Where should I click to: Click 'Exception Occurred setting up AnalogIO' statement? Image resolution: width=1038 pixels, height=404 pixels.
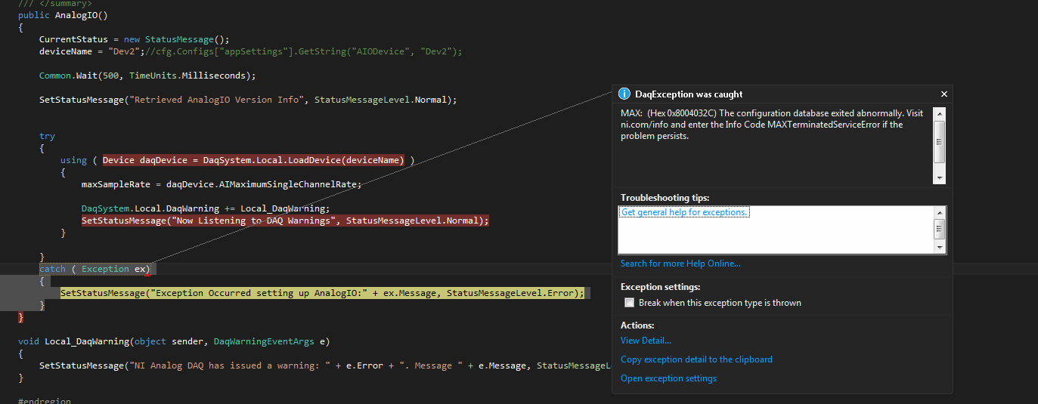pos(323,293)
